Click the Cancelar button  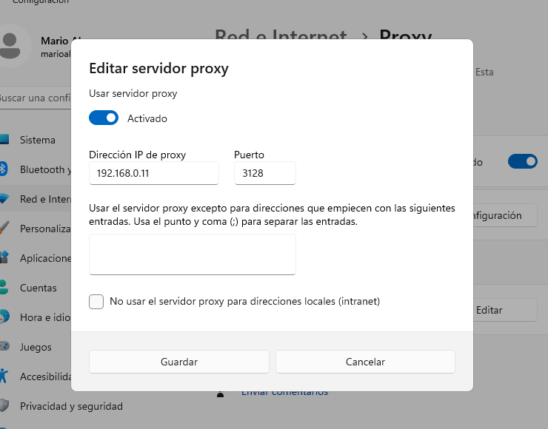[365, 362]
